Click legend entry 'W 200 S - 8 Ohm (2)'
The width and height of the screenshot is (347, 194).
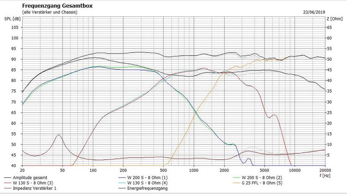pyautogui.click(x=262, y=178)
